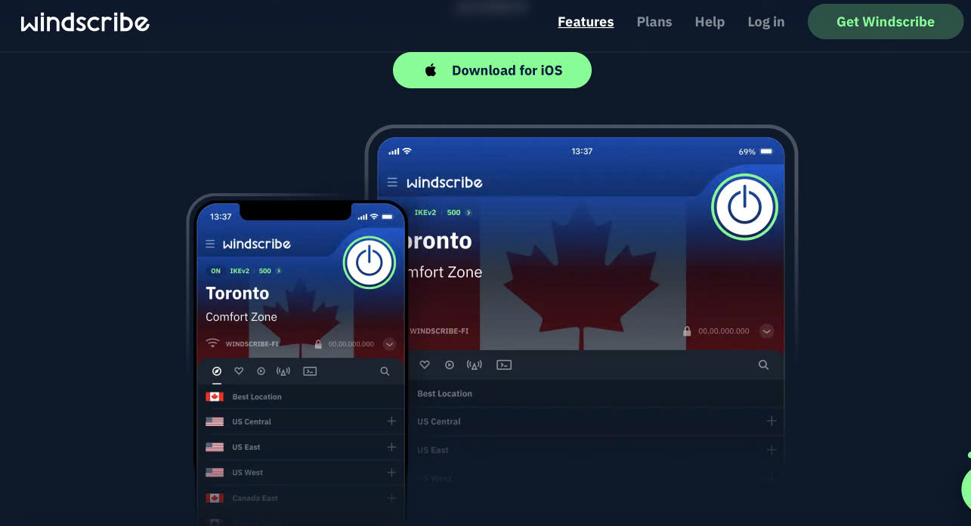Click Canada flag beside Best Location
The image size is (971, 526).
point(215,397)
